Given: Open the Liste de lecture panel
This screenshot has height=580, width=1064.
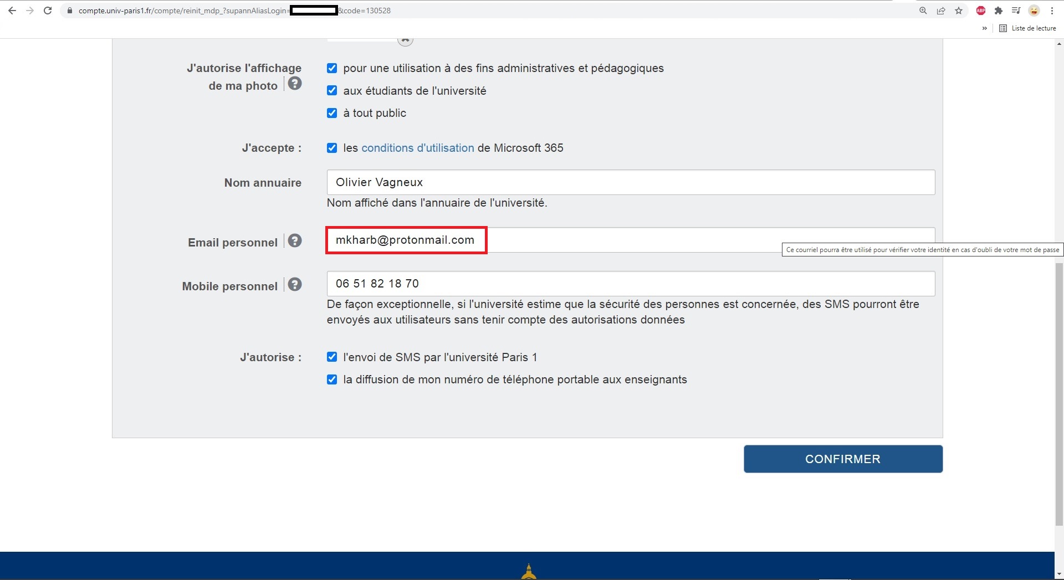Looking at the screenshot, I should [x=1028, y=28].
